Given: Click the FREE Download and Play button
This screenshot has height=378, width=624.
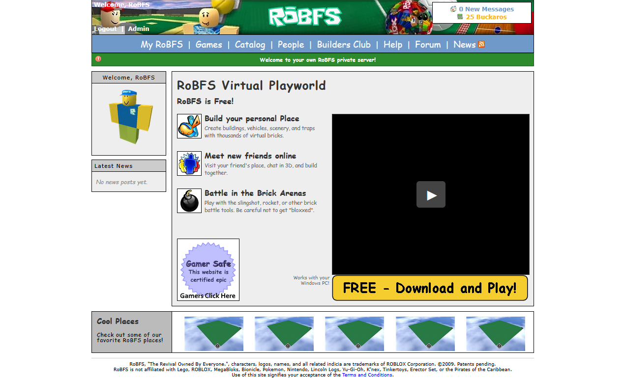Looking at the screenshot, I should pos(430,288).
